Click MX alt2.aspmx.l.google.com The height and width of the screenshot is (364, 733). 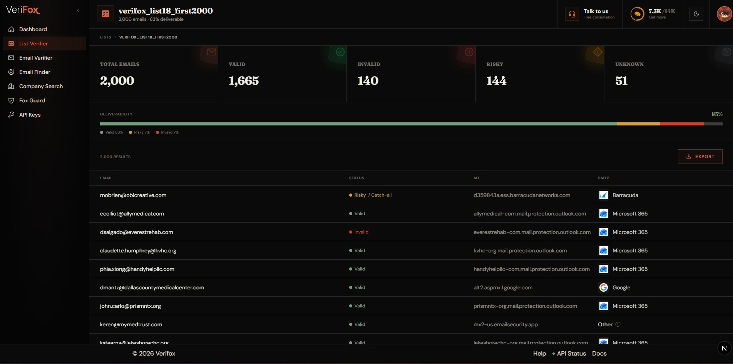tap(503, 287)
